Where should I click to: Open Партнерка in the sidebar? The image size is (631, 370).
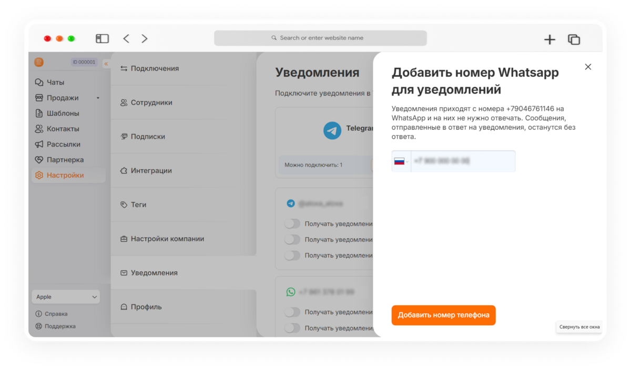65,160
